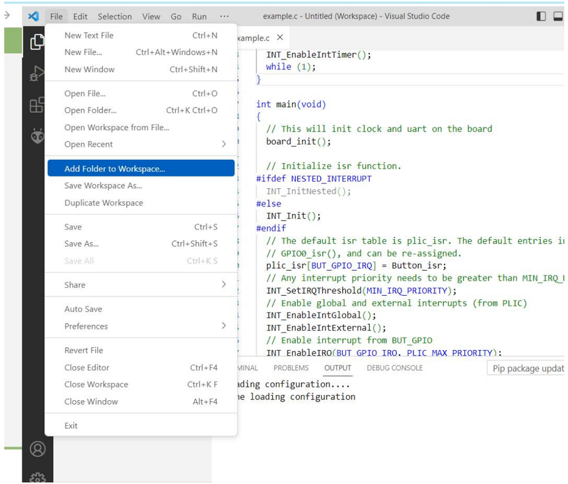Click 'INT_SetIRQThreshold(MIN_IRQ_PRIORITY);' line
The height and width of the screenshot is (484, 568).
click(361, 291)
